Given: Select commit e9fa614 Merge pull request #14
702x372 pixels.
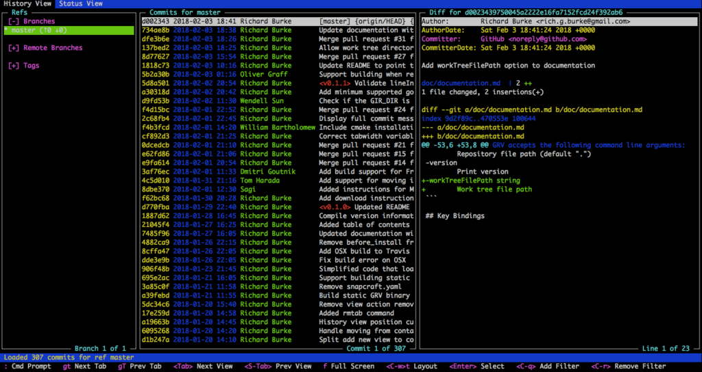Looking at the screenshot, I should [278, 163].
